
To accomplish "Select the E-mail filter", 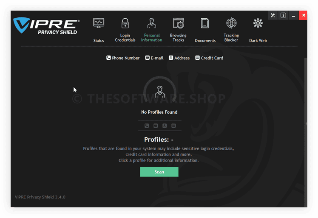I will (154, 58).
